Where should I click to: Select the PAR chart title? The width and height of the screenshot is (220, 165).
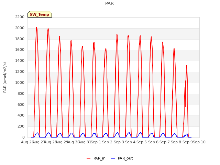tap(109, 3)
